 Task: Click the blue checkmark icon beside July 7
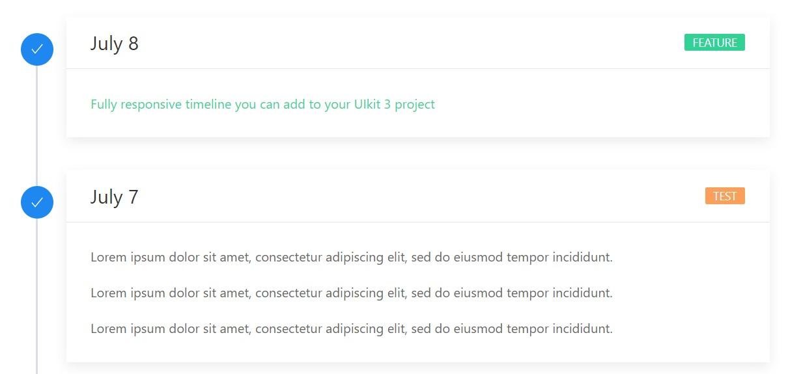point(37,202)
